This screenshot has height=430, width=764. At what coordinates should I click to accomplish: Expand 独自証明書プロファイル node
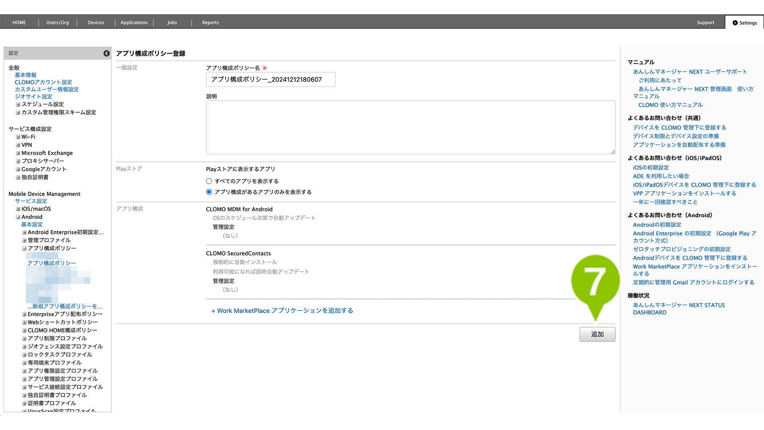coord(24,396)
